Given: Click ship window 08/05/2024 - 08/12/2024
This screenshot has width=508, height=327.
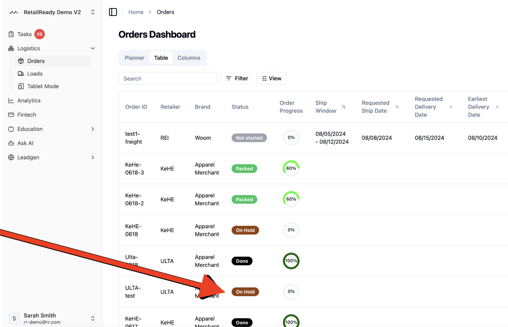Looking at the screenshot, I should coord(332,138).
